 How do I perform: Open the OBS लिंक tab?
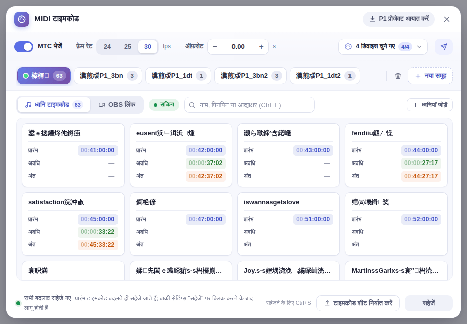coord(117,105)
